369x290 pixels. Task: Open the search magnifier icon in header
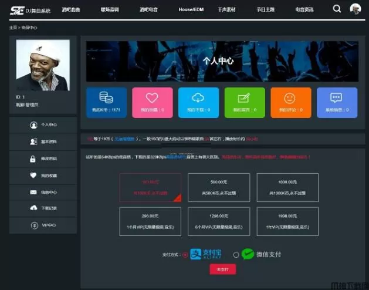click(337, 9)
